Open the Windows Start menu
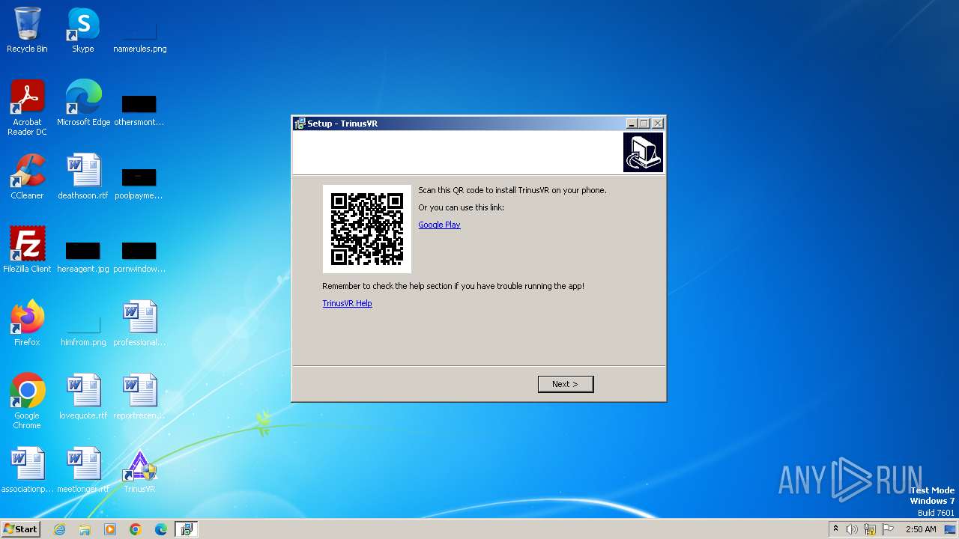The height and width of the screenshot is (539, 959). tap(20, 529)
